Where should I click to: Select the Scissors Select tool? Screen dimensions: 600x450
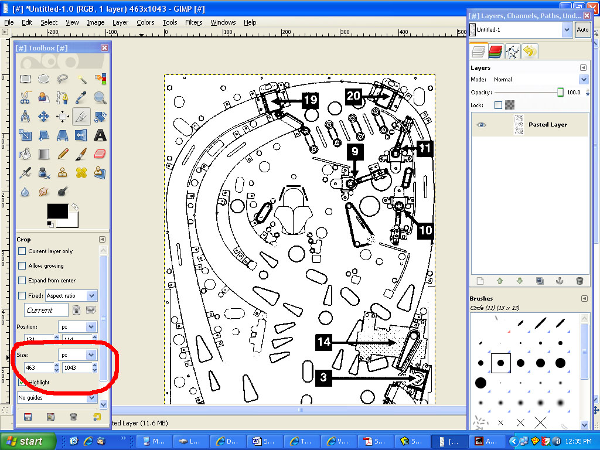pos(25,98)
